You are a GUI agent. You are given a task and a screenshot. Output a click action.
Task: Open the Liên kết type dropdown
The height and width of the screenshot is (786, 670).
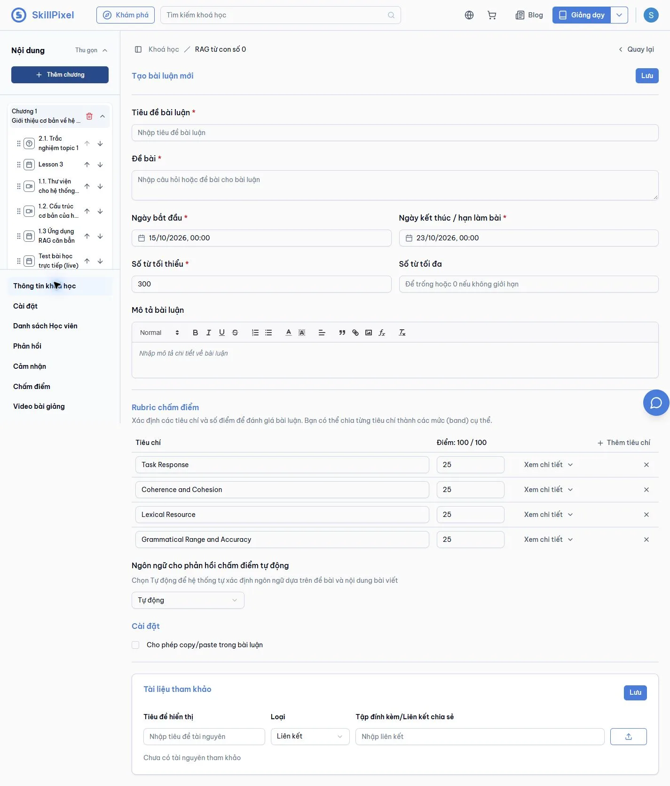pyautogui.click(x=310, y=737)
